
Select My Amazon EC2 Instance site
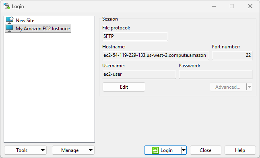point(38,29)
